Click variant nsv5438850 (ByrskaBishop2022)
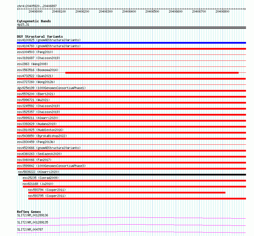The height and width of the screenshot is (236, 254). point(42,136)
